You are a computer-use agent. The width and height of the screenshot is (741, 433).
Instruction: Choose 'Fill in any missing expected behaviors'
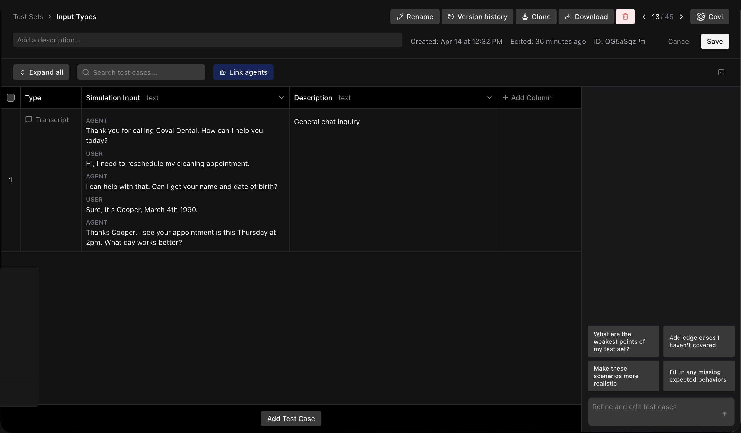point(699,376)
